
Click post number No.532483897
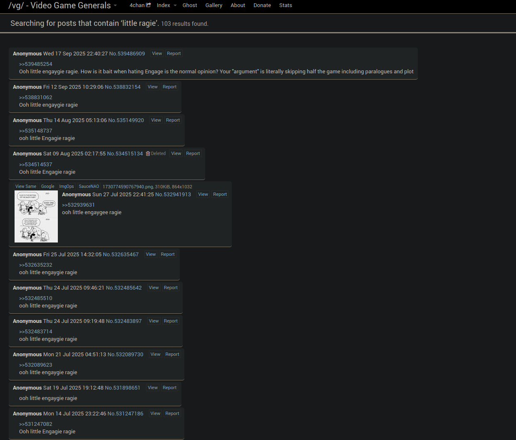(x=124, y=321)
